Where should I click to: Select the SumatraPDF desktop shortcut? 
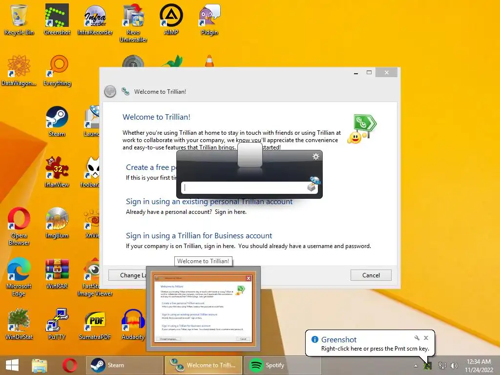click(95, 324)
